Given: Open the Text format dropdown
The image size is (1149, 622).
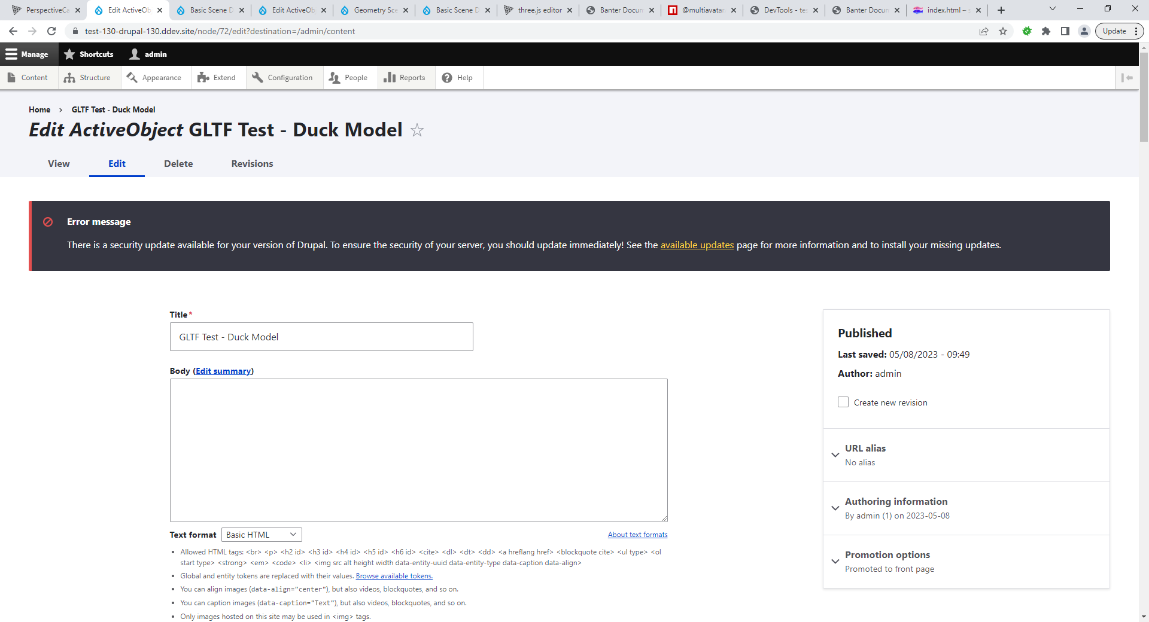Looking at the screenshot, I should [262, 535].
